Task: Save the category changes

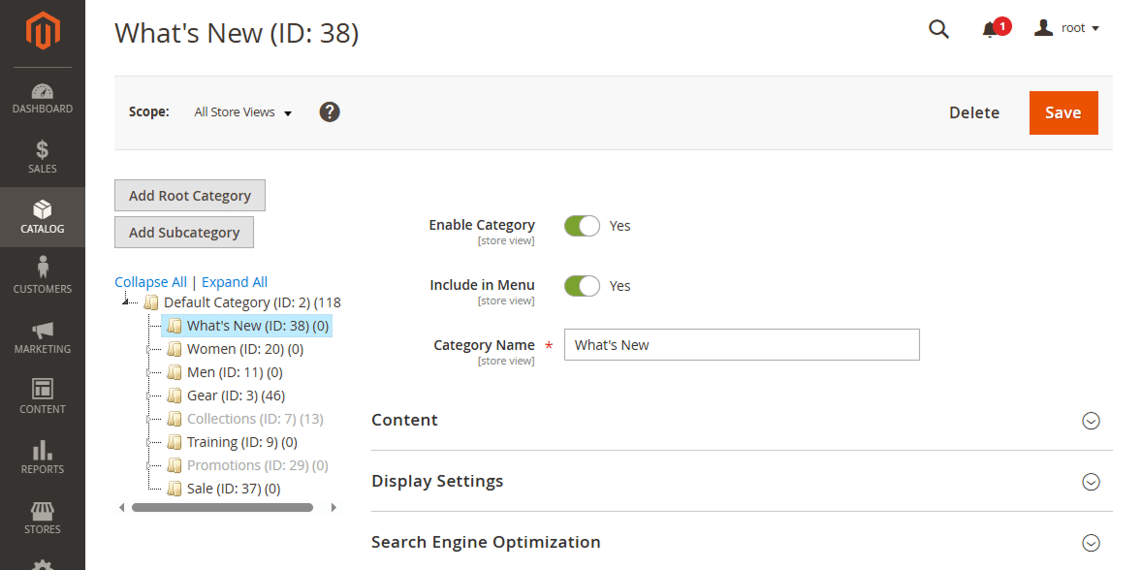Action: [1063, 112]
